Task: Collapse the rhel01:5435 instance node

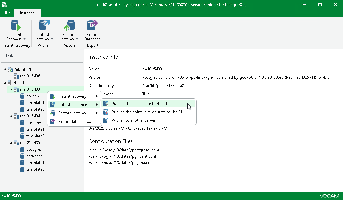Action: [x=11, y=143]
